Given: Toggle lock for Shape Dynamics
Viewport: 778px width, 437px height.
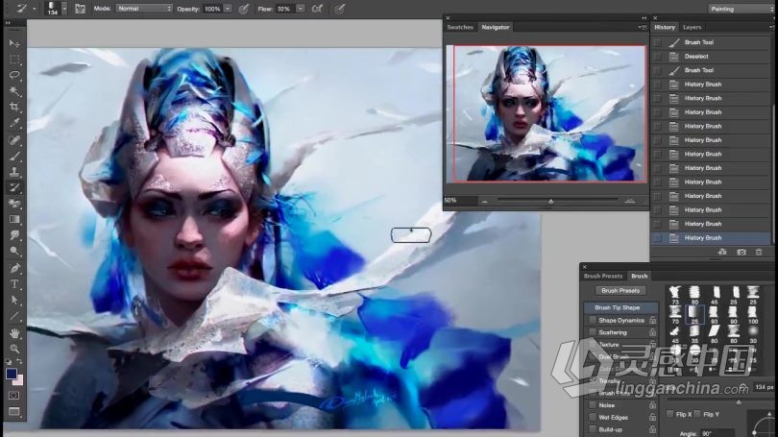Looking at the screenshot, I should tap(652, 321).
